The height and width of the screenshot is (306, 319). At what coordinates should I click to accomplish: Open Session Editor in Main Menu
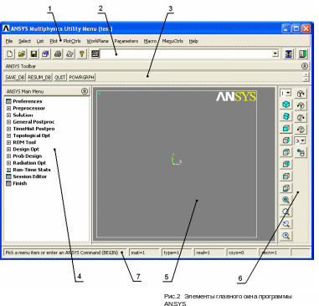(30, 176)
